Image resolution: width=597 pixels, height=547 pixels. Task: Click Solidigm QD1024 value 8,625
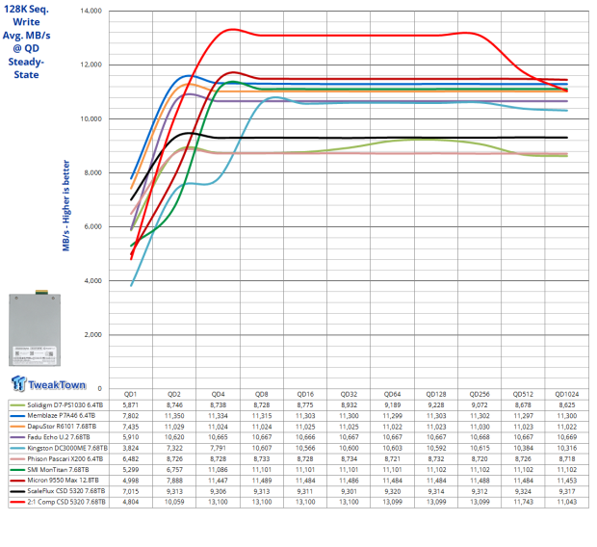pos(567,405)
